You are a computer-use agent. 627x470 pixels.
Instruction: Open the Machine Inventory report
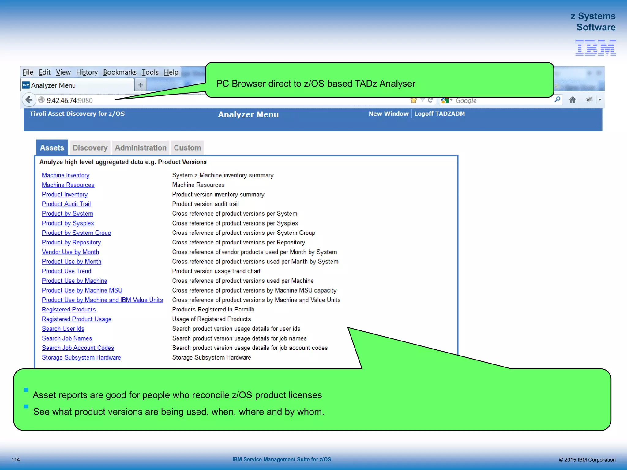tap(66, 175)
